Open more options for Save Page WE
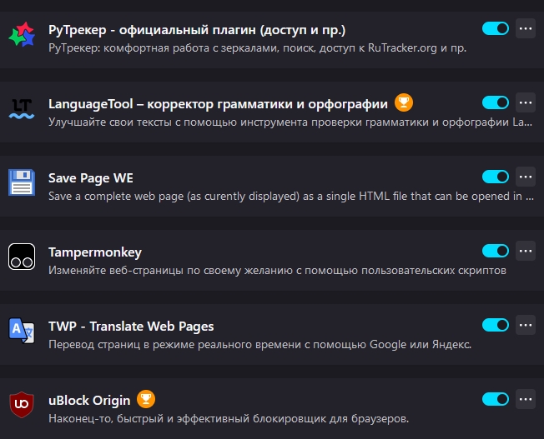544x439 pixels. pyautogui.click(x=526, y=177)
